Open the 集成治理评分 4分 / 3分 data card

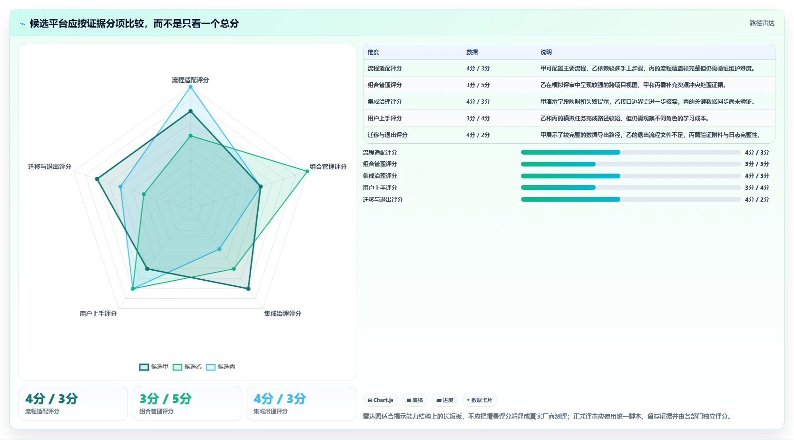[x=302, y=403]
